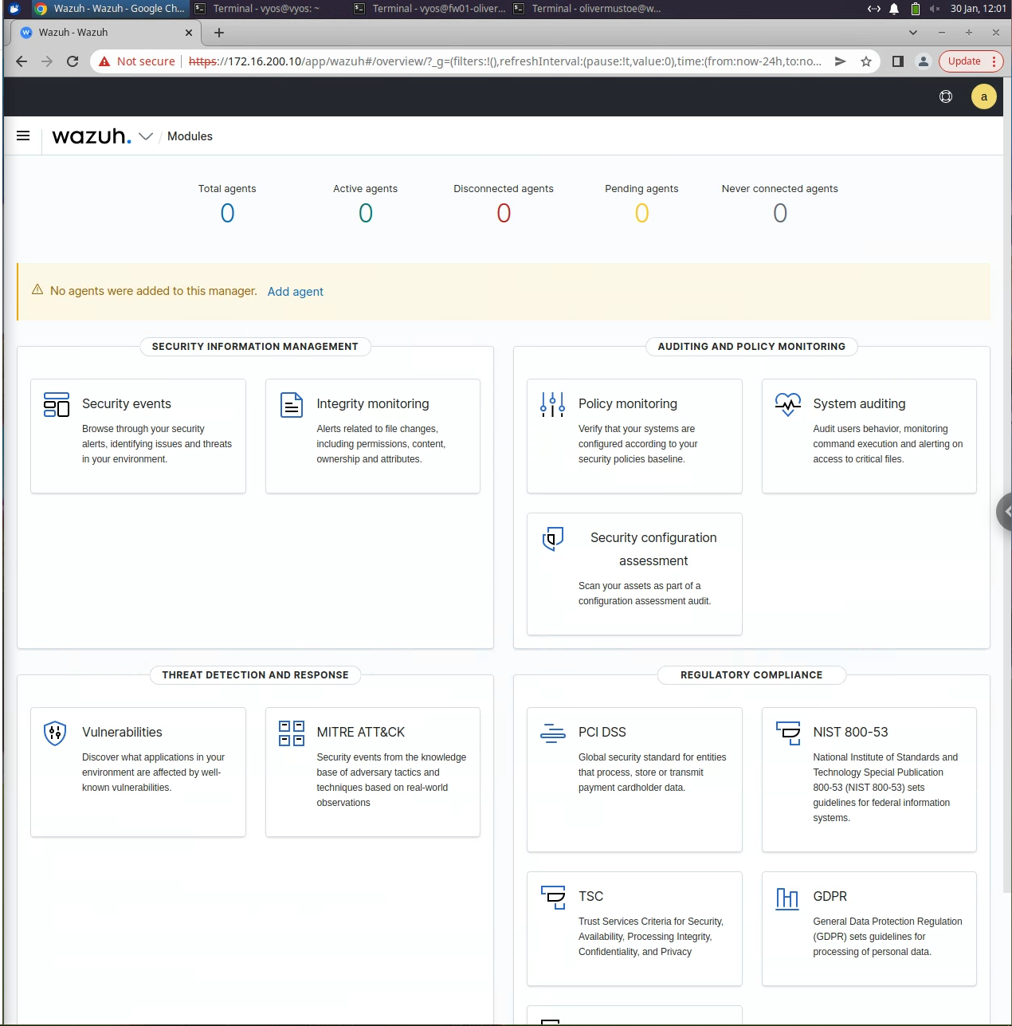The height and width of the screenshot is (1026, 1012).
Task: Click the Active agents count
Action: 366,214
